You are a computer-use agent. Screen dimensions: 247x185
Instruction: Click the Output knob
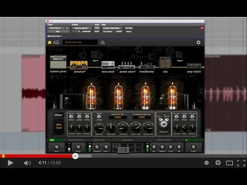[193, 147]
